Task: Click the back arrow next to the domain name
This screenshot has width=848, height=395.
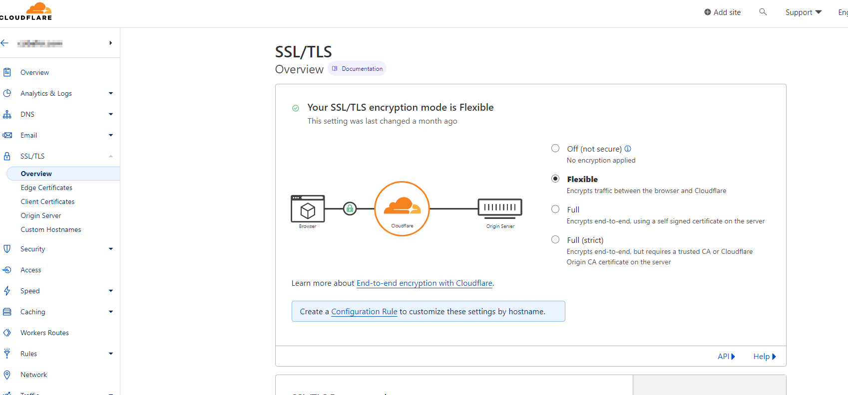Action: pos(5,43)
